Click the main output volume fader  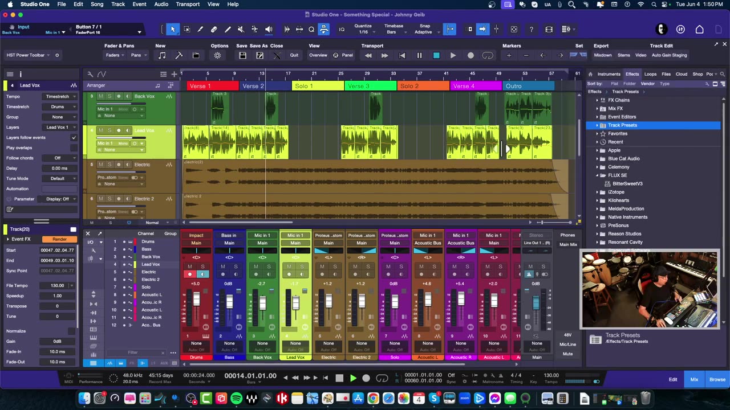(x=536, y=302)
